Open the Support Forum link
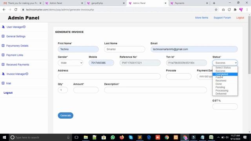This screenshot has height=141, width=251. point(222,18)
